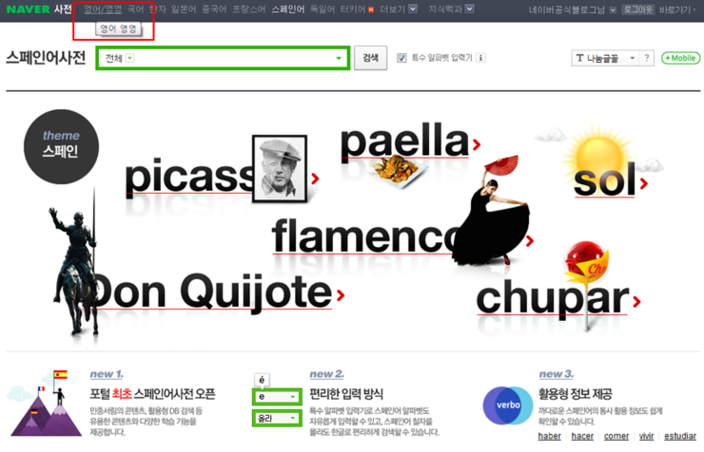Click the +Mobile button
The height and width of the screenshot is (452, 704).
[x=680, y=58]
